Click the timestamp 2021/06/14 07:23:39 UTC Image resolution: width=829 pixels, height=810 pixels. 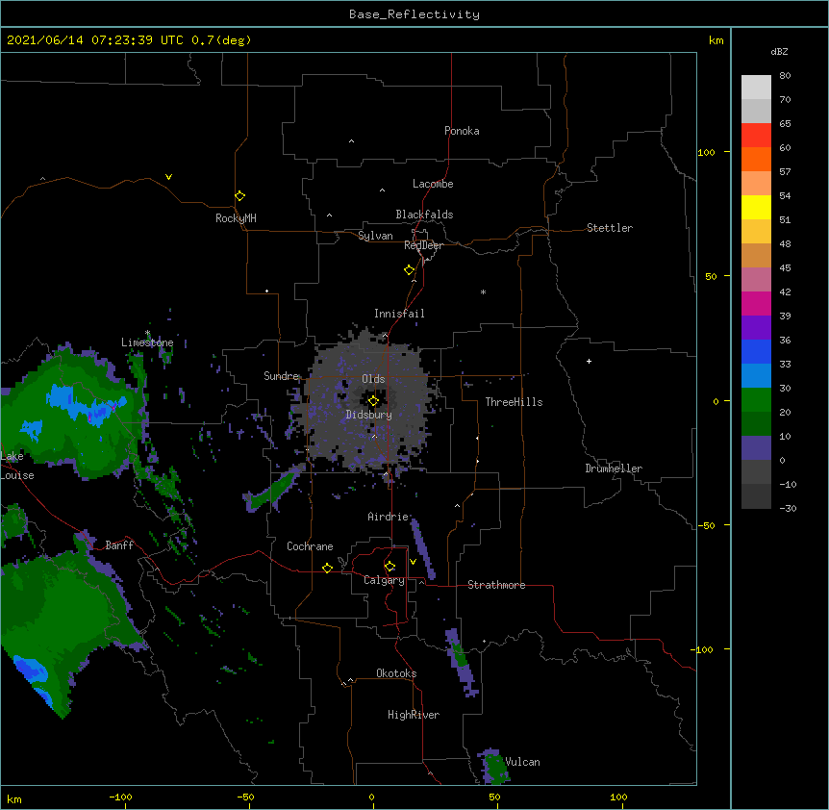[x=94, y=40]
